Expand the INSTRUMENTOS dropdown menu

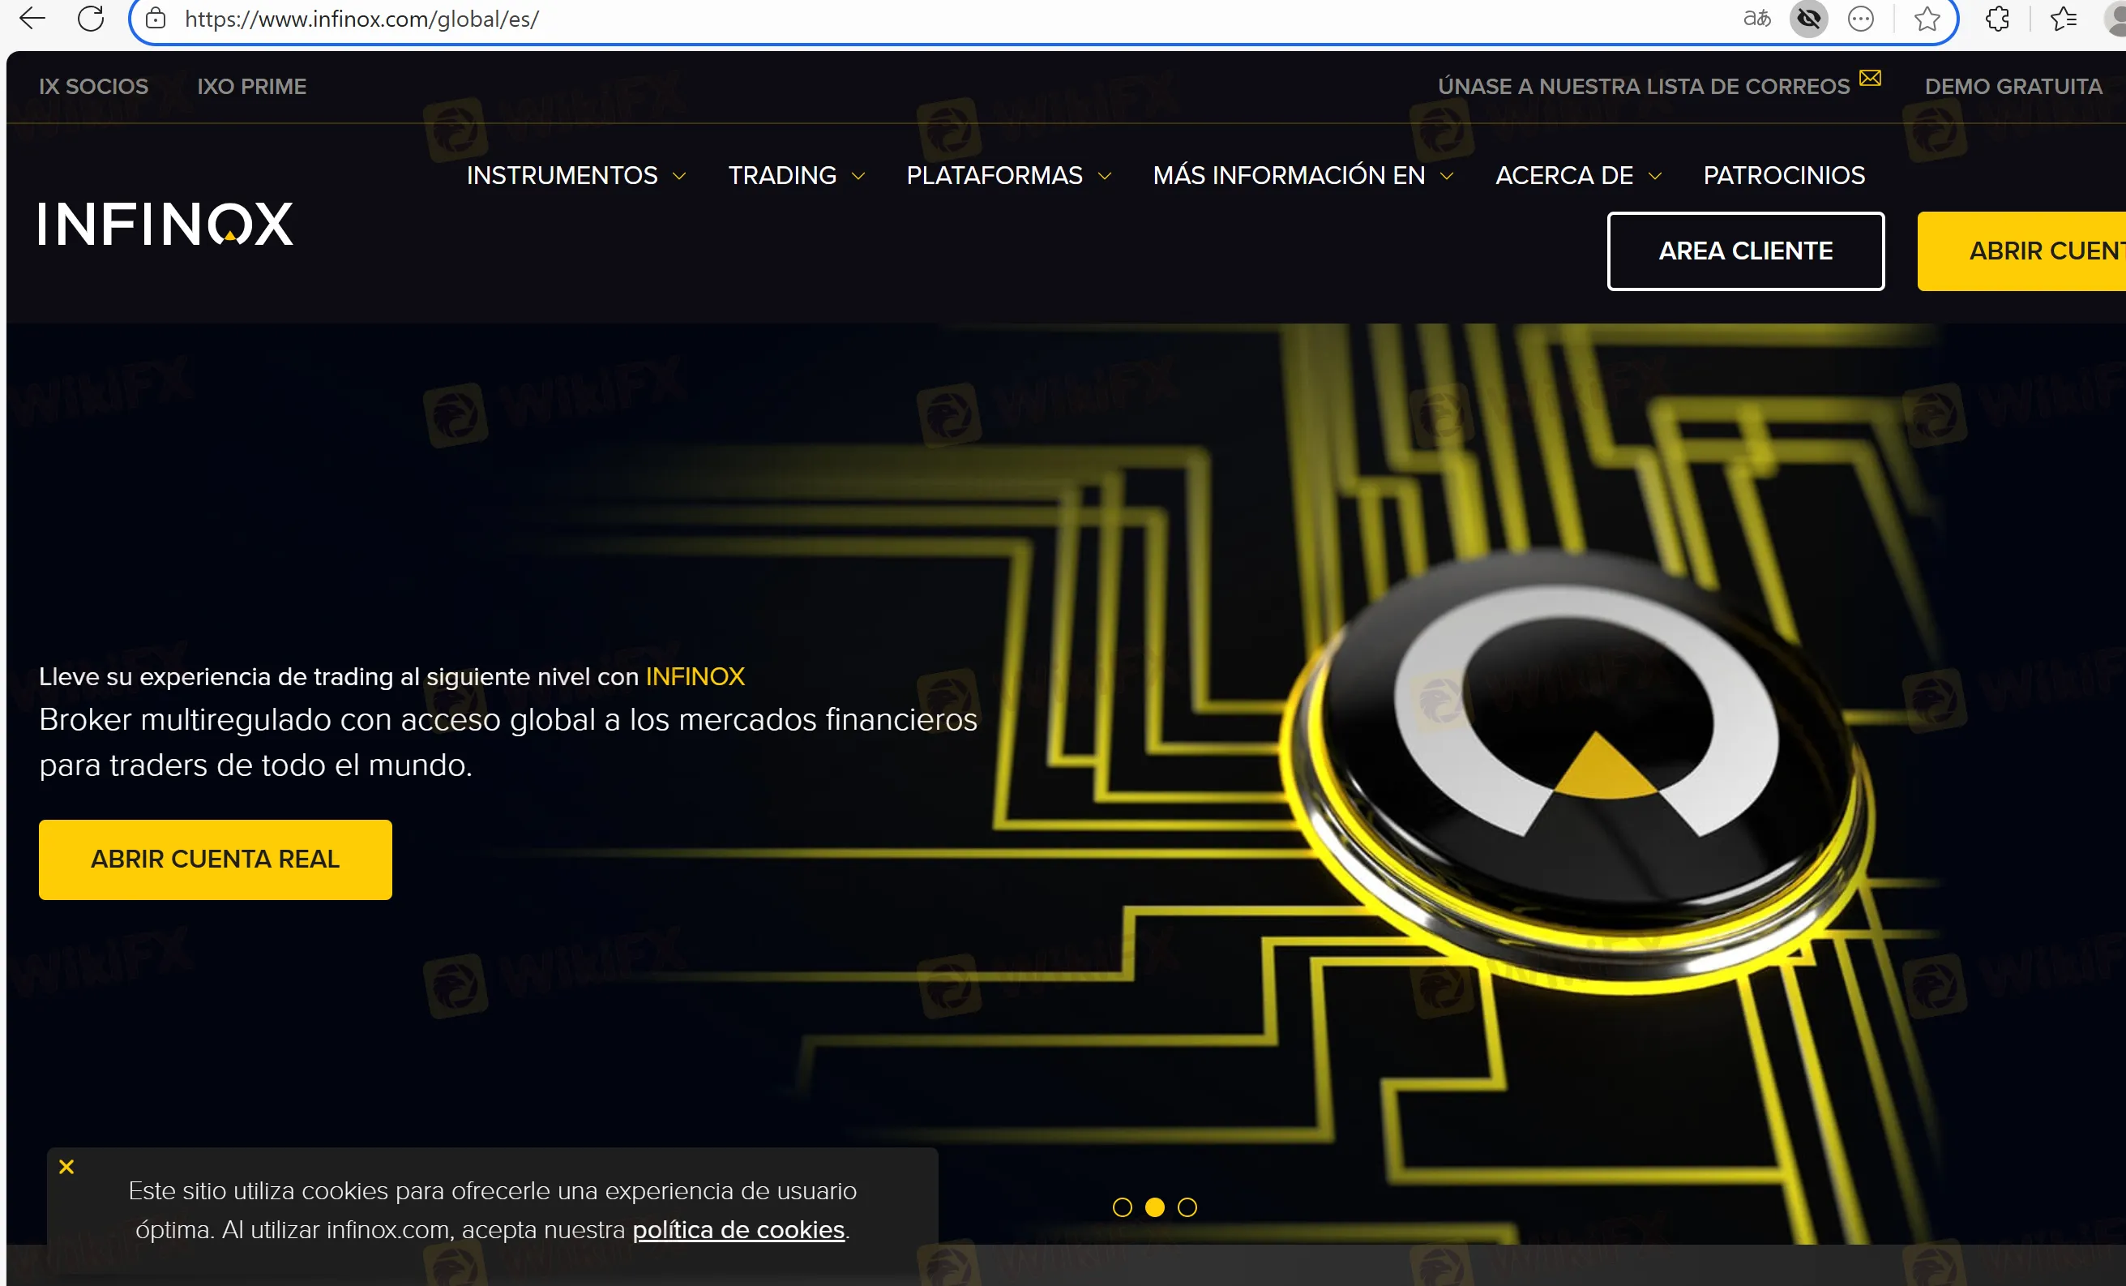pos(575,175)
